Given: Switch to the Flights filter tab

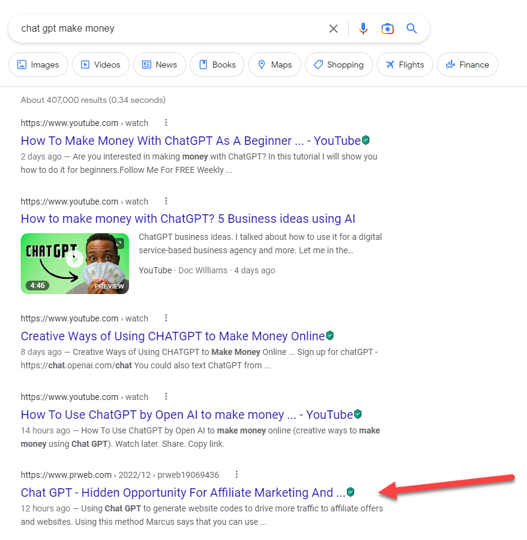Looking at the screenshot, I should (405, 65).
